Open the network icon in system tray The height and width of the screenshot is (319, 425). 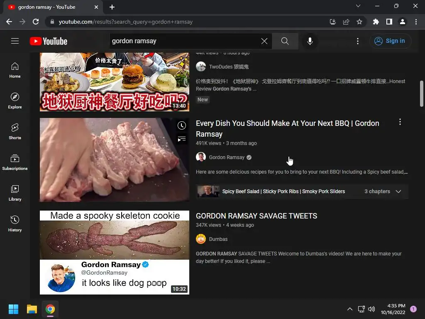(361, 309)
